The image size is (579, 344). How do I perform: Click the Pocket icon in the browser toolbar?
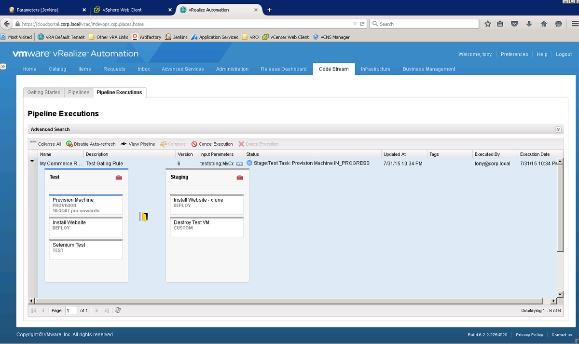click(514, 24)
